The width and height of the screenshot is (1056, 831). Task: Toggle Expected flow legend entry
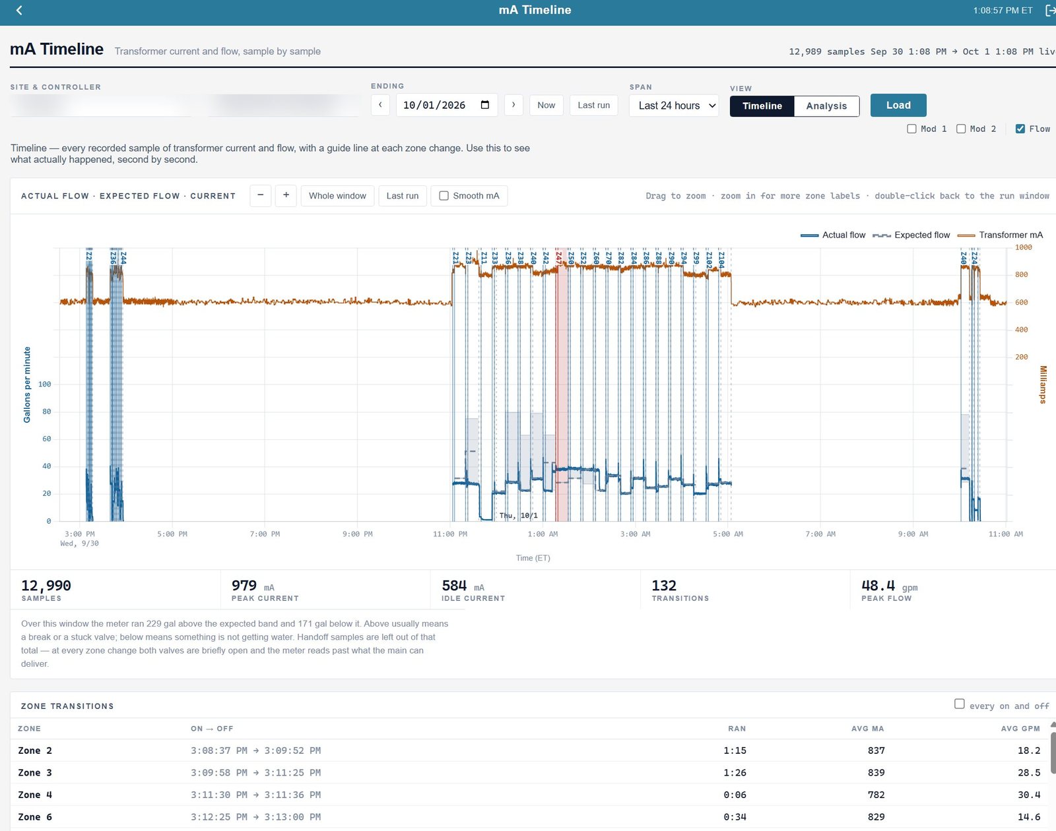[x=911, y=235]
